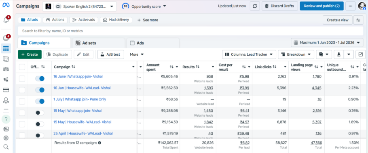This screenshot has height=153, width=368.
Task: Open the three-dots more options button
Action: tap(351, 6)
